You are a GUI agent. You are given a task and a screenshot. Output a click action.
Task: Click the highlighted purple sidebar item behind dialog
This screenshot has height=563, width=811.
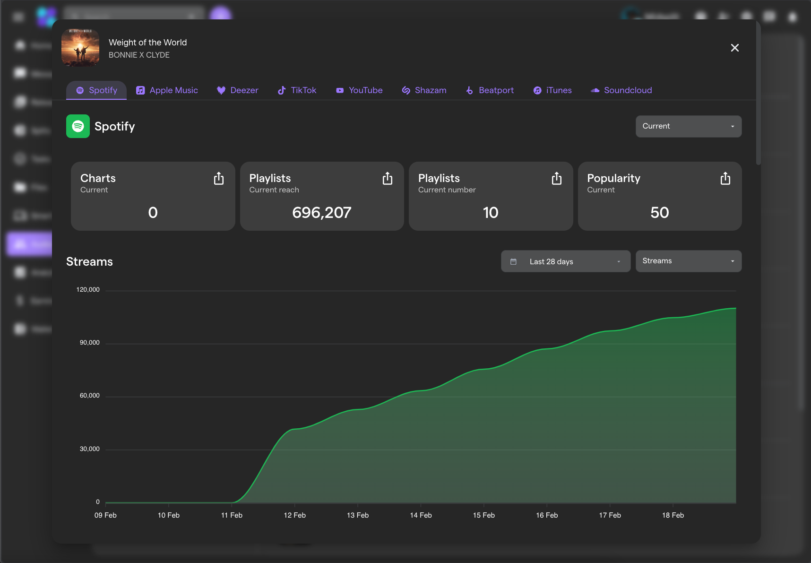point(29,244)
